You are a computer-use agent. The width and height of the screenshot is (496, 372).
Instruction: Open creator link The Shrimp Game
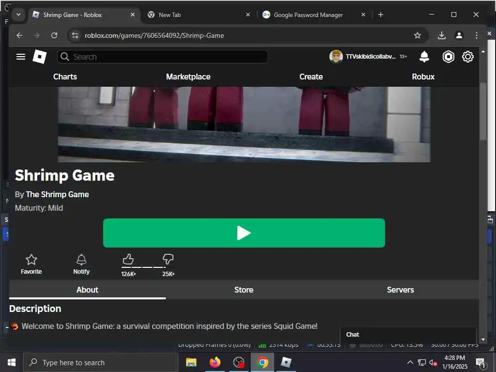tap(57, 194)
